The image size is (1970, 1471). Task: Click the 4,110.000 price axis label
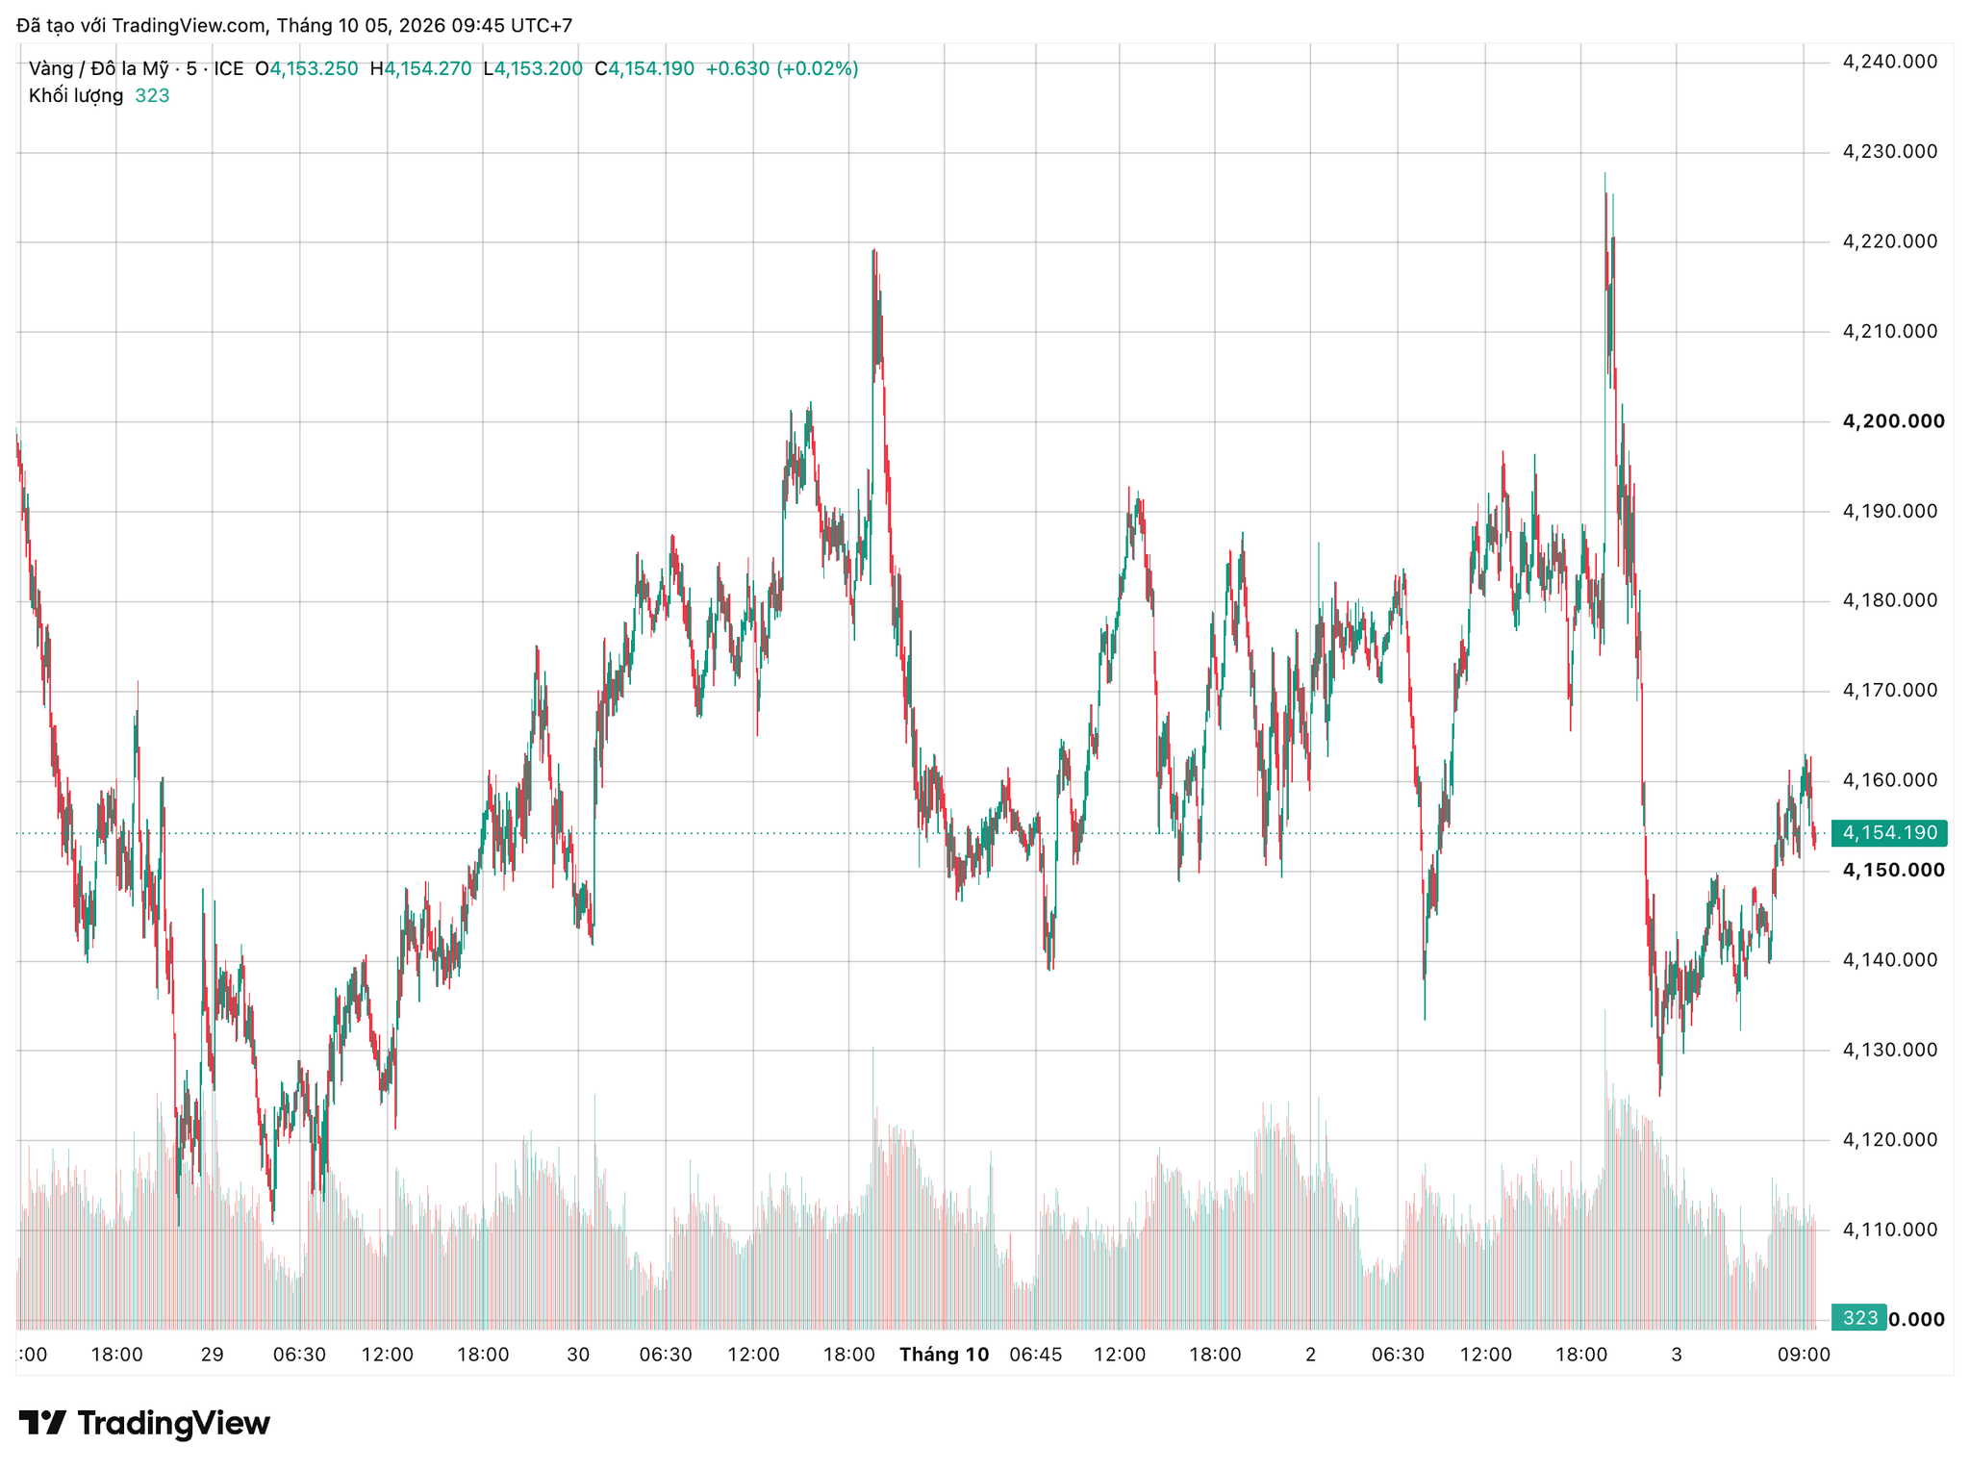coord(1889,1230)
